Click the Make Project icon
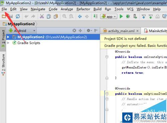167x123 pixels. pos(96,16)
